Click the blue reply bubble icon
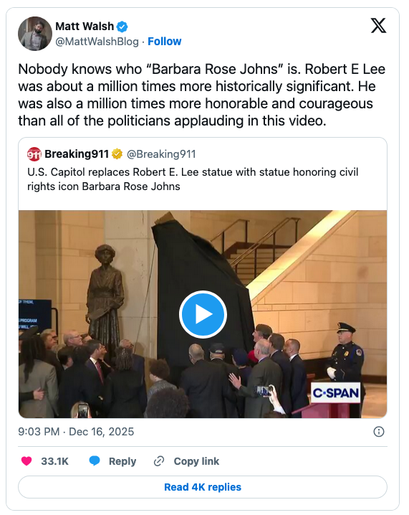The height and width of the screenshot is (515, 409). pyautogui.click(x=95, y=460)
